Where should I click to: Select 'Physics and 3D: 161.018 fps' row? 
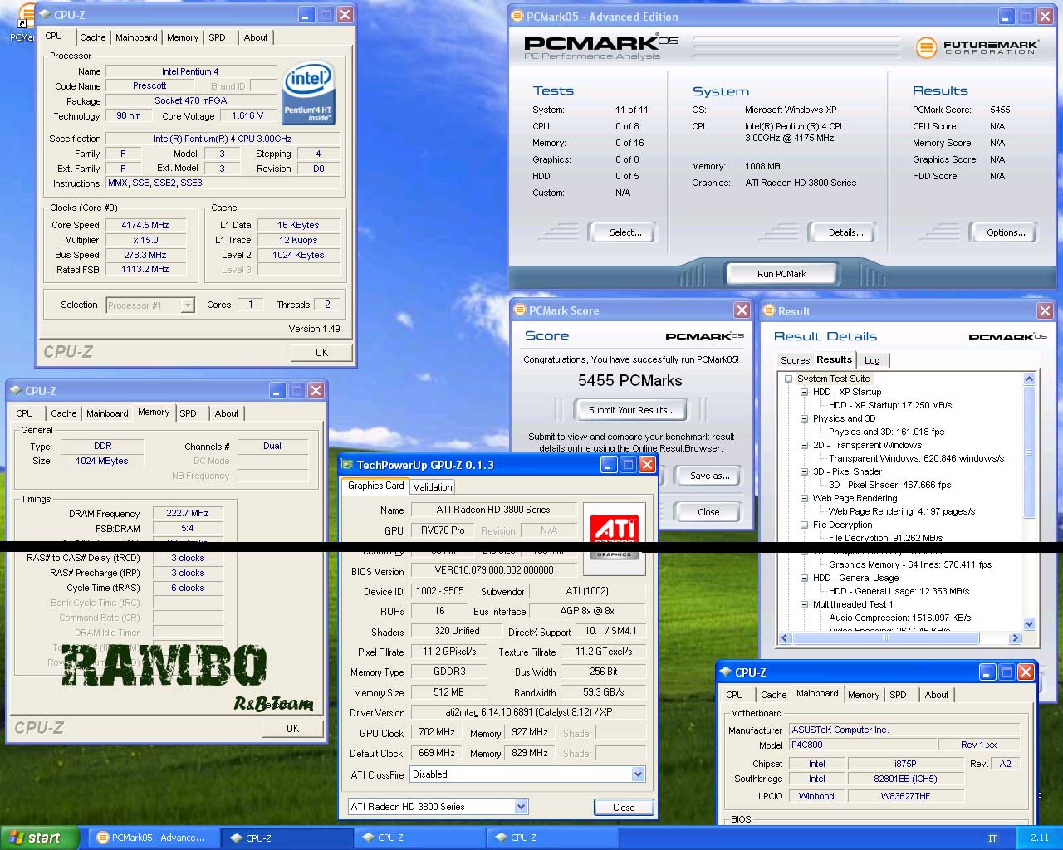click(886, 432)
